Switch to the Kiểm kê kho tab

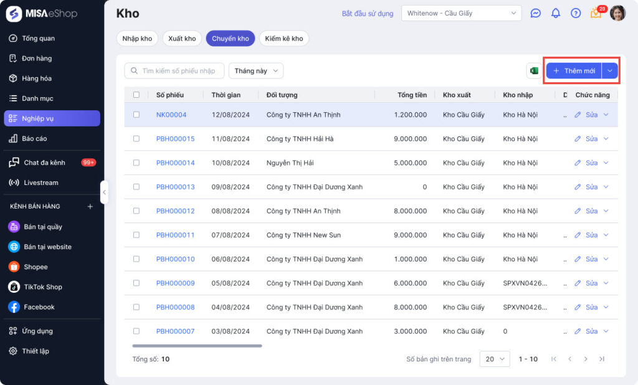283,39
